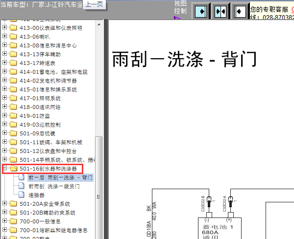Click the 419-03巡航控制 folder icon
294x239 pixels.
point(13,124)
